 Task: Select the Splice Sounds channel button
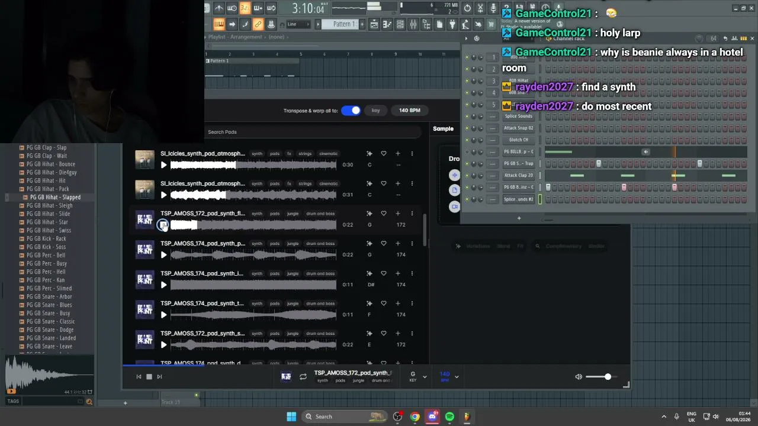point(519,117)
